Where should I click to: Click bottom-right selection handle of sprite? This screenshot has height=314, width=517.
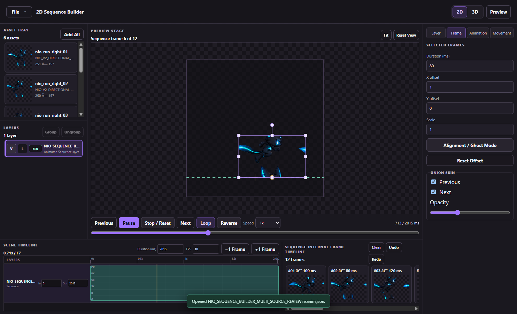coord(306,177)
